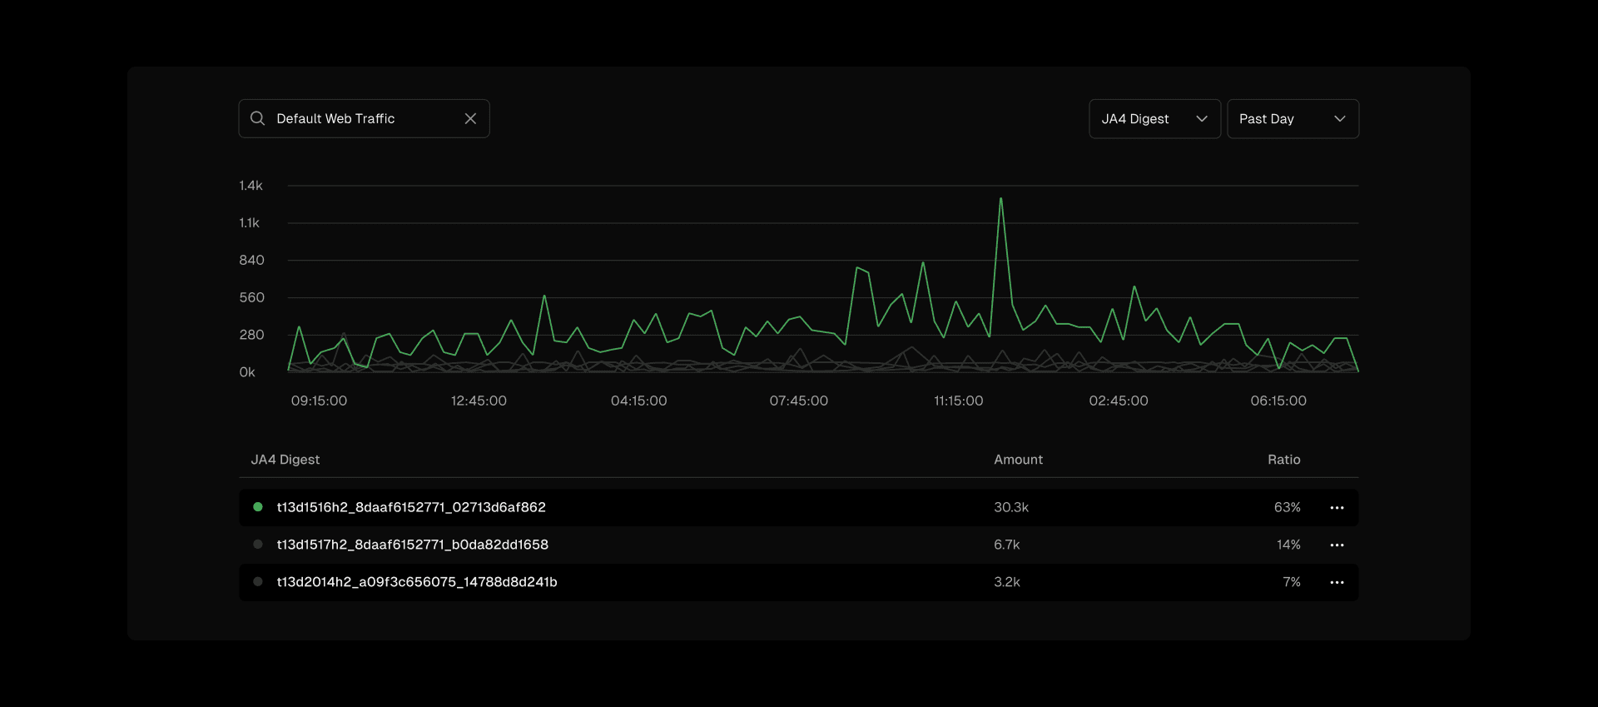This screenshot has height=707, width=1598.
Task: Click the tallest green spike on the chart
Action: pyautogui.click(x=1000, y=200)
